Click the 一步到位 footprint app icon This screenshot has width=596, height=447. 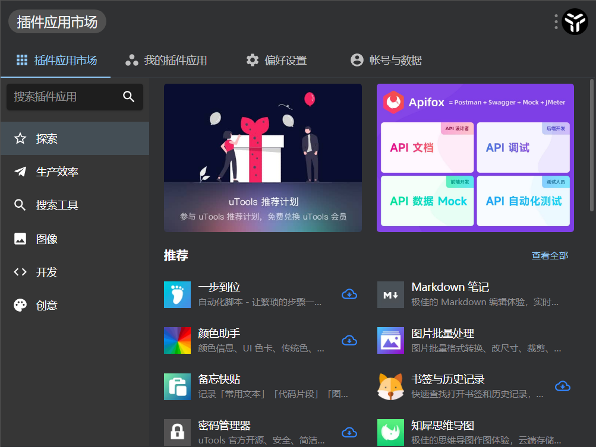click(177, 294)
